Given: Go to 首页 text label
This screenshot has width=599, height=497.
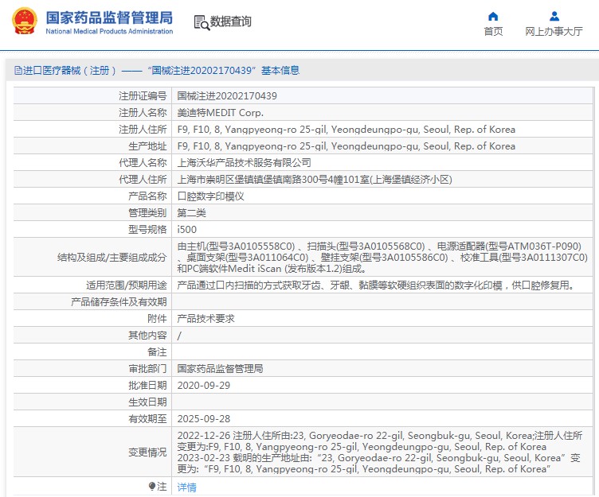Looking at the screenshot, I should point(493,32).
